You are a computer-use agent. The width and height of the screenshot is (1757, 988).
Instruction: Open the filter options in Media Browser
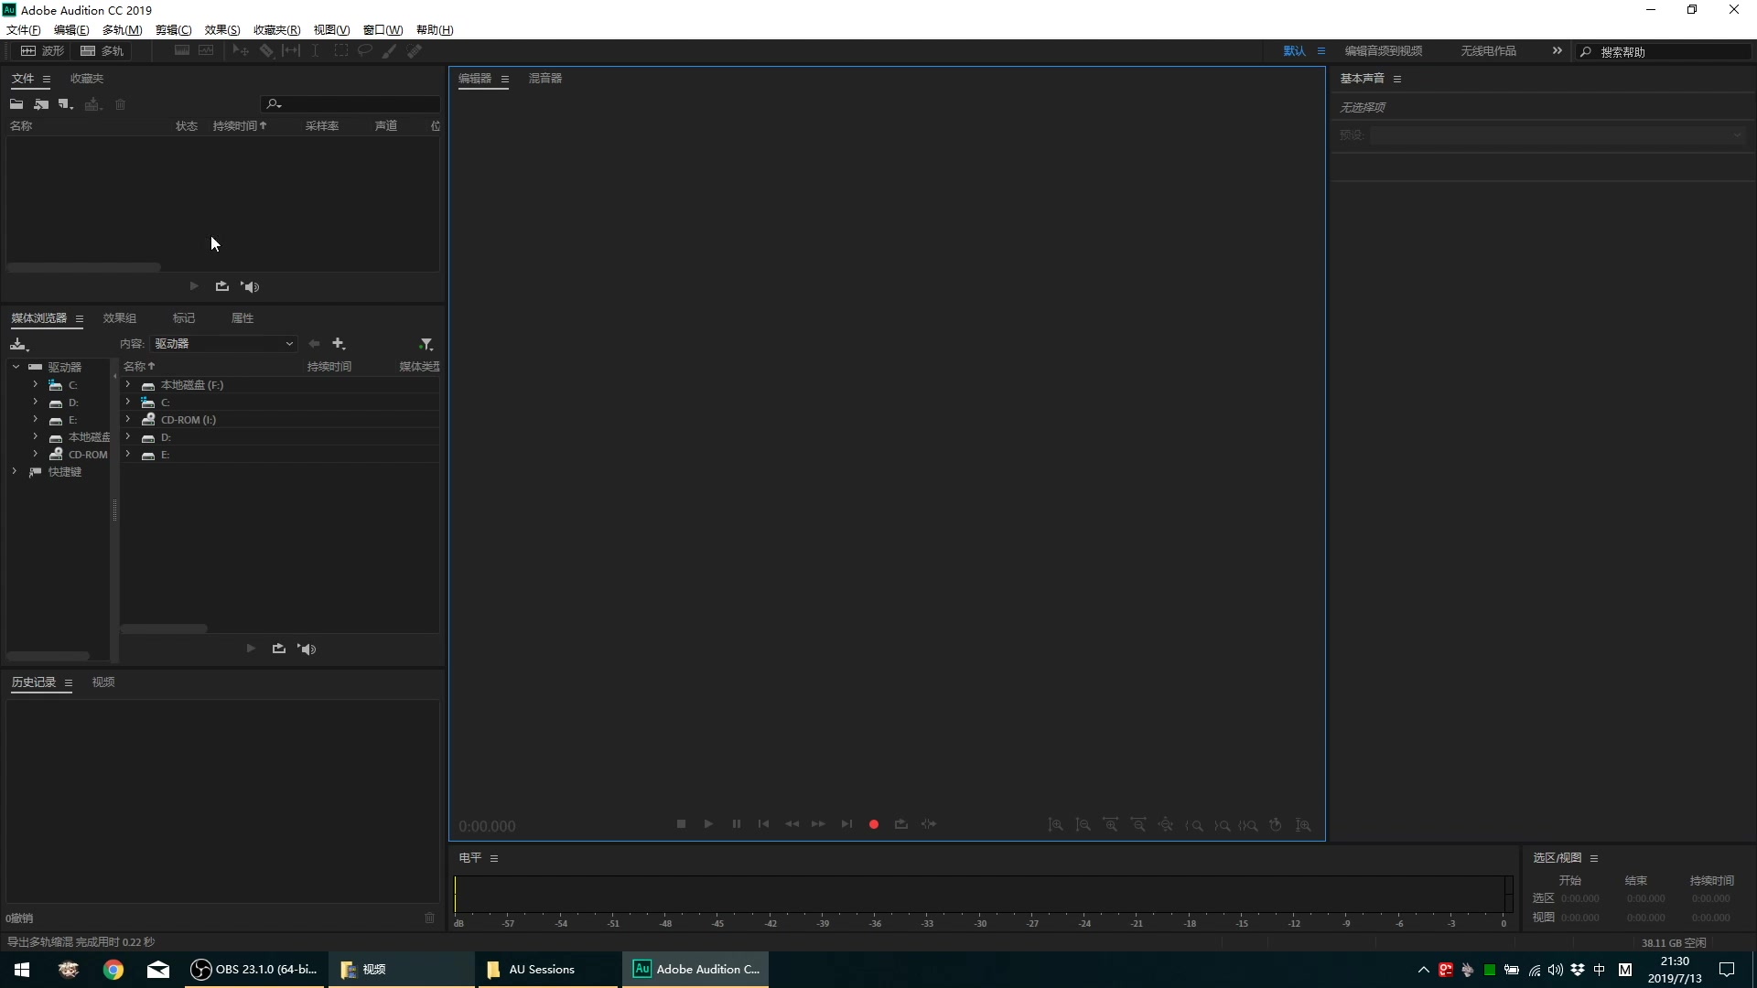[426, 343]
